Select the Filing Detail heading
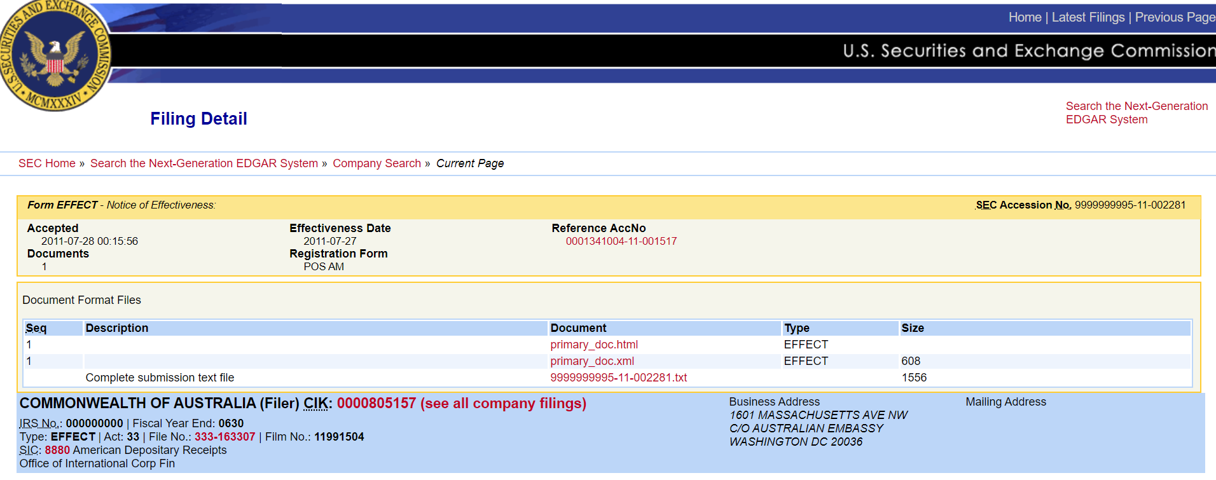This screenshot has width=1216, height=480. pos(198,119)
